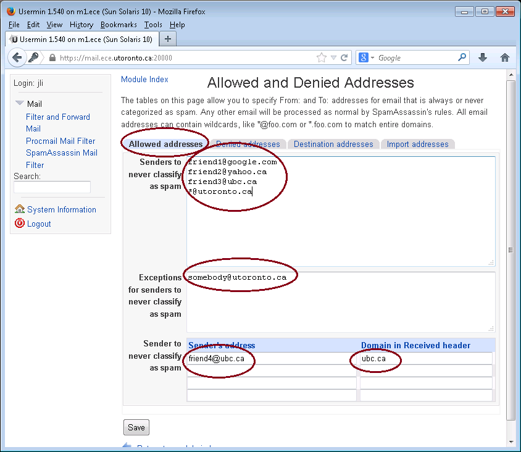
Task: Click the red Logout power icon
Action: click(x=20, y=223)
